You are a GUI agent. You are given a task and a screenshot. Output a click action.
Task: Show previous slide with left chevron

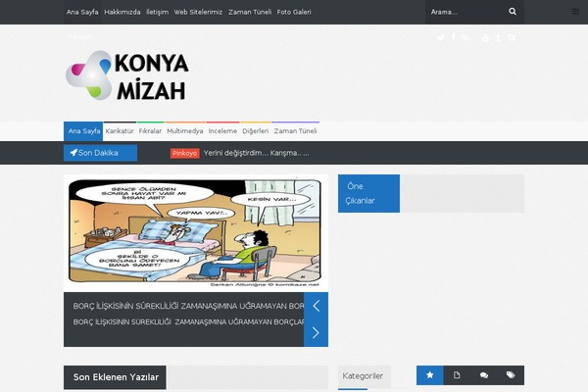(x=316, y=306)
